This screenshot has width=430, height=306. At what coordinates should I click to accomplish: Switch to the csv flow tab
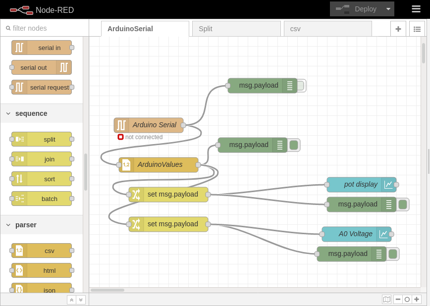(327, 29)
